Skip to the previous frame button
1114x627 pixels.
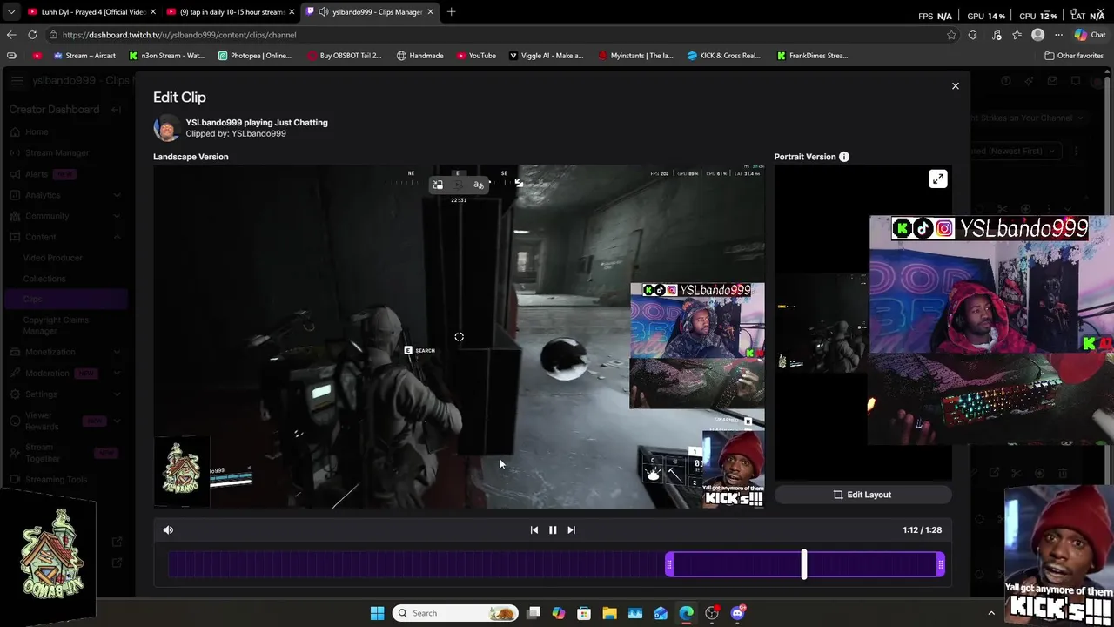(534, 529)
